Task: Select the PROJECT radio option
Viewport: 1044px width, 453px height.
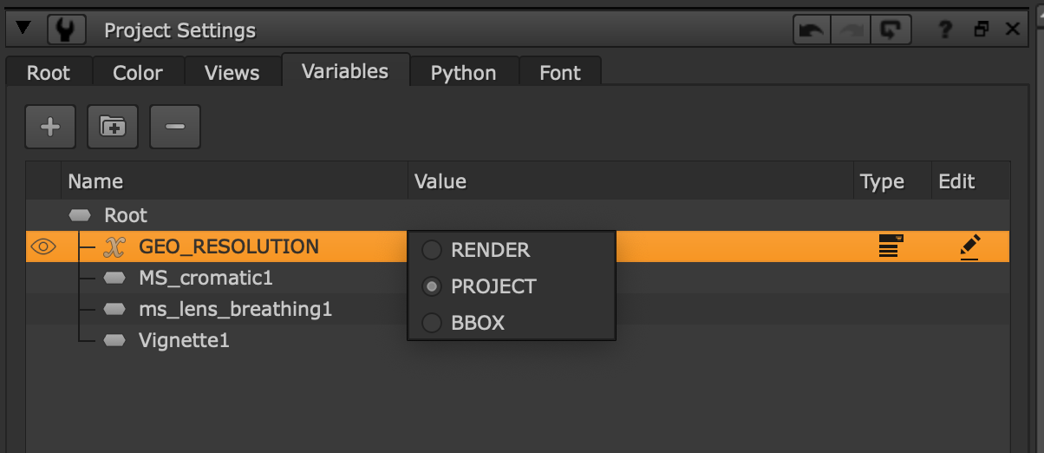Action: 432,286
